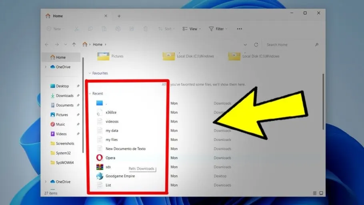Open the Filter options
Image resolution: width=364 pixels, height=205 pixels.
(218, 29)
